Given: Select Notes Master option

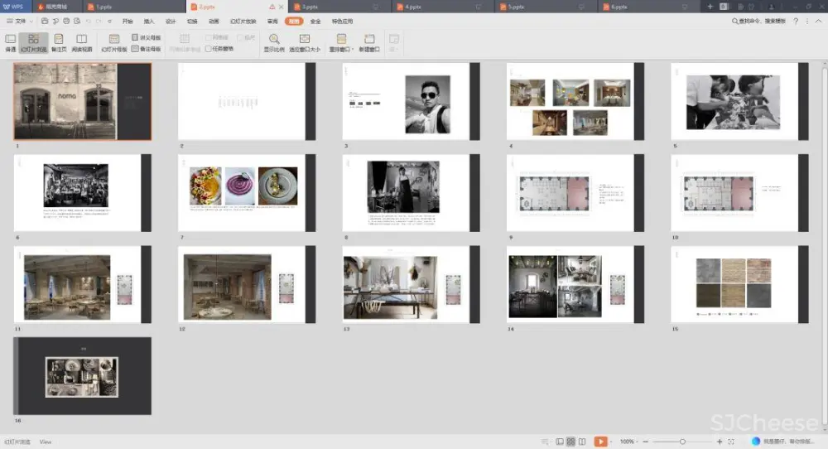Looking at the screenshot, I should click(146, 49).
